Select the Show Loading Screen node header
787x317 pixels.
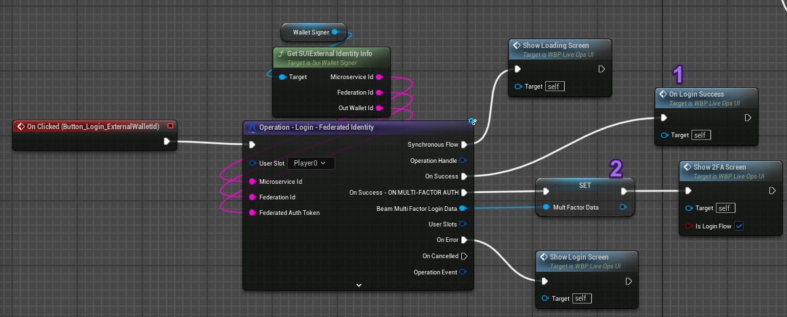(x=555, y=45)
